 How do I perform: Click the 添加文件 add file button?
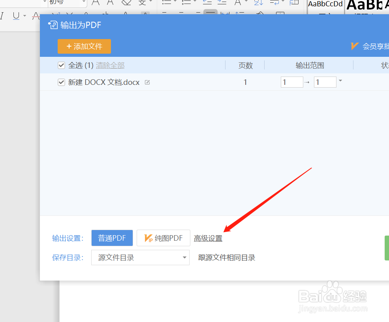[84, 46]
